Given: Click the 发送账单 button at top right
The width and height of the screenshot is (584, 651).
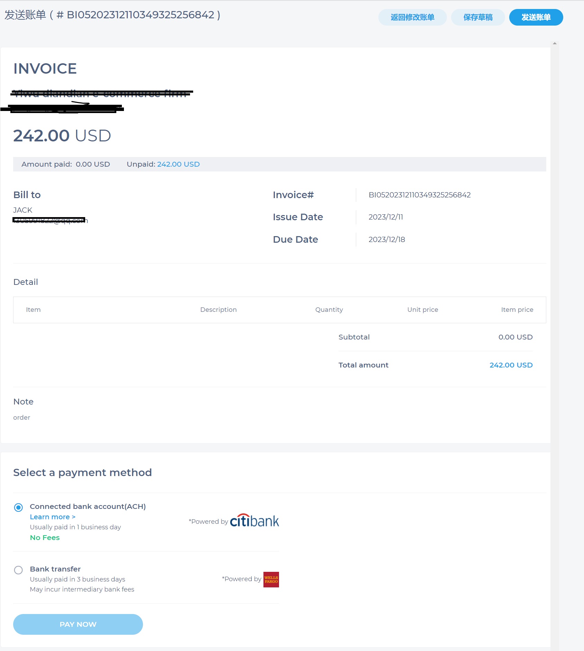Looking at the screenshot, I should 536,17.
